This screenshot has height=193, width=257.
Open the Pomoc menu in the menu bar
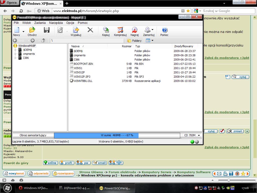(83, 23)
